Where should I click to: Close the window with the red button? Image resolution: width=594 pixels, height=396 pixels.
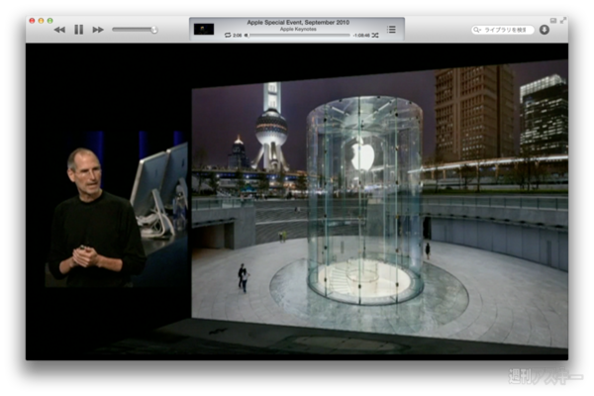coord(33,21)
